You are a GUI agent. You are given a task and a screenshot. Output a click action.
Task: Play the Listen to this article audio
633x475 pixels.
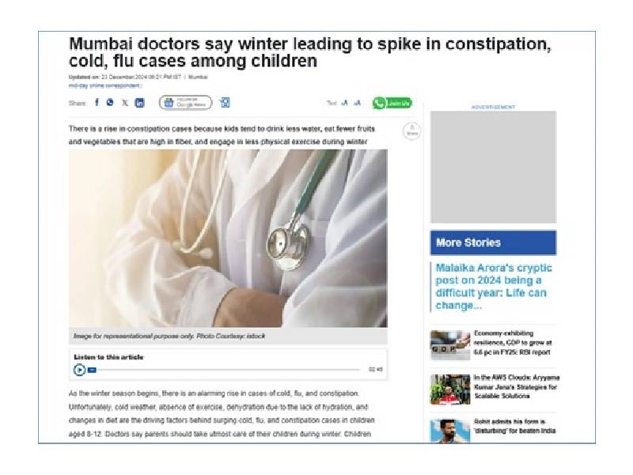point(80,370)
